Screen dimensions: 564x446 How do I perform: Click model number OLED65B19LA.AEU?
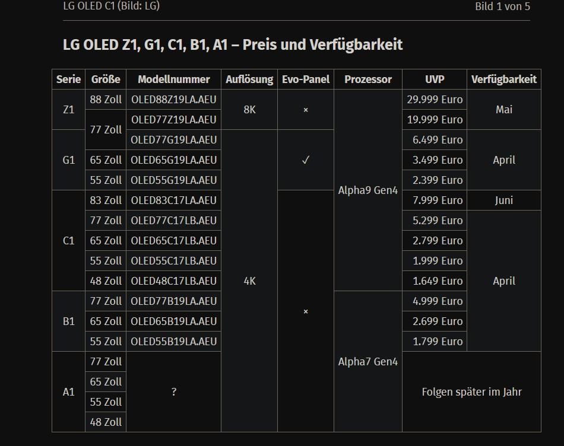point(174,321)
